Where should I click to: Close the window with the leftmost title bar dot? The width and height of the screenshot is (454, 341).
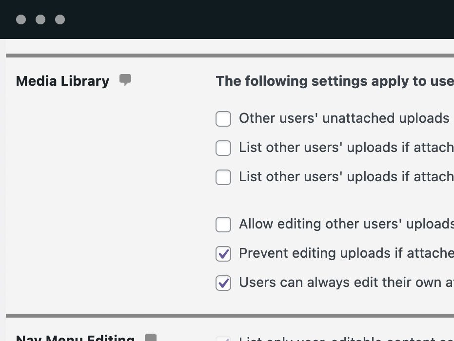[x=21, y=19]
